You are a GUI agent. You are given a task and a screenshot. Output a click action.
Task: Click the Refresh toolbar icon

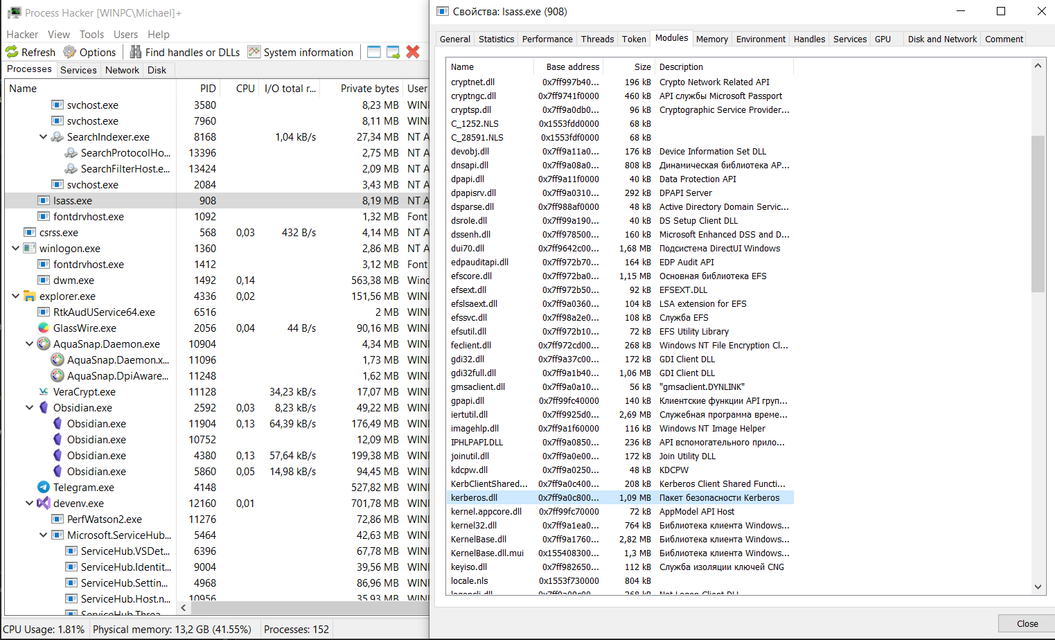(x=12, y=52)
